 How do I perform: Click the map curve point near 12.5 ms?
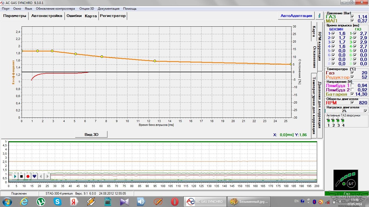(155, 61)
